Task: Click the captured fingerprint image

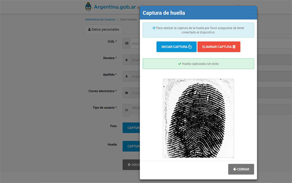Action: [x=198, y=118]
